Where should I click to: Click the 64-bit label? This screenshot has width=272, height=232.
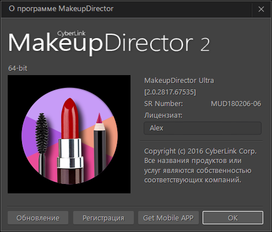coord(18,68)
